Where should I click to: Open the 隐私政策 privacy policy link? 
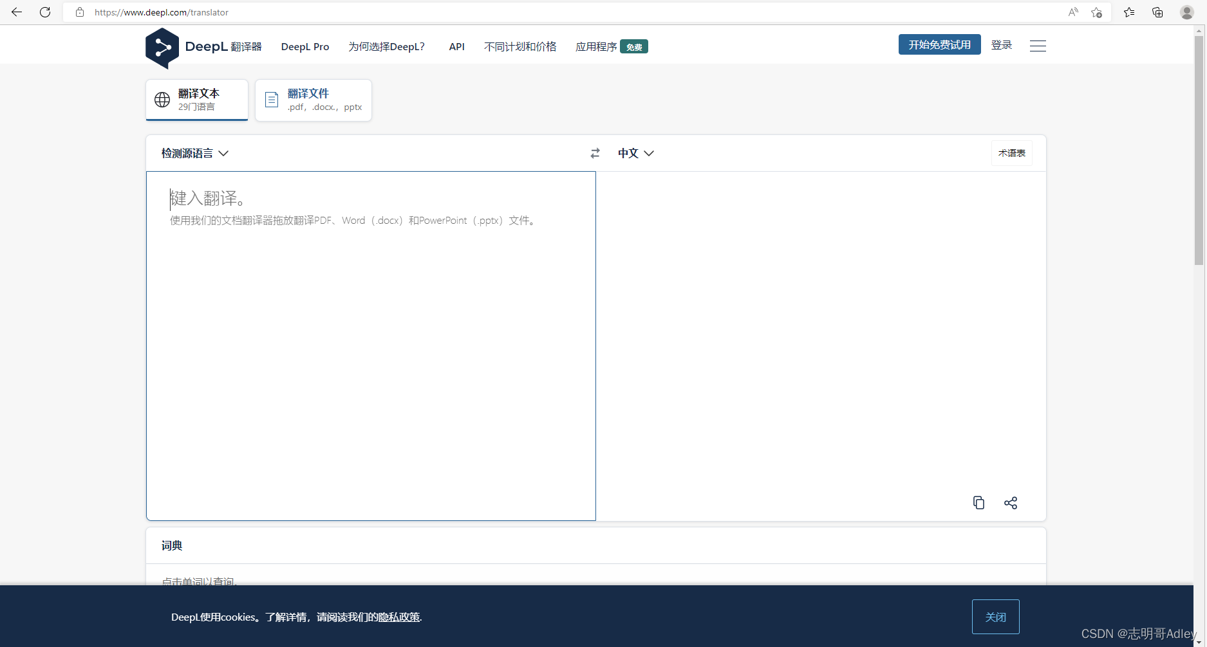pos(399,617)
